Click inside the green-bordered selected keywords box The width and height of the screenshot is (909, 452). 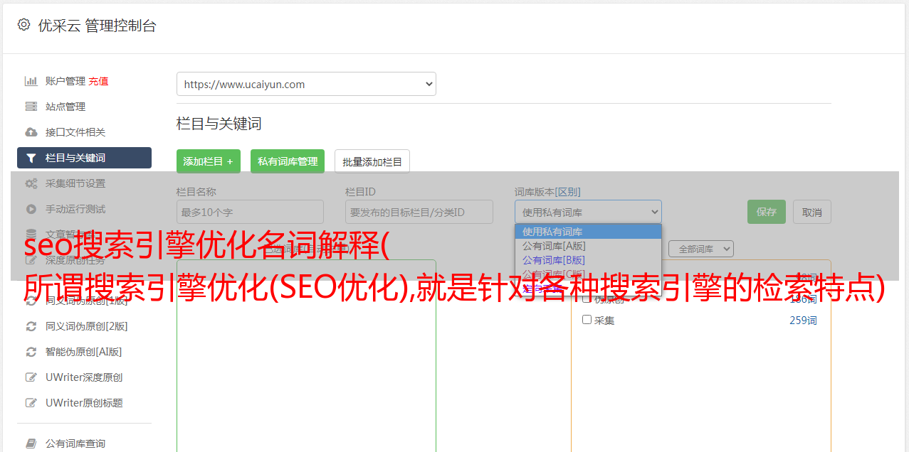tap(306, 355)
